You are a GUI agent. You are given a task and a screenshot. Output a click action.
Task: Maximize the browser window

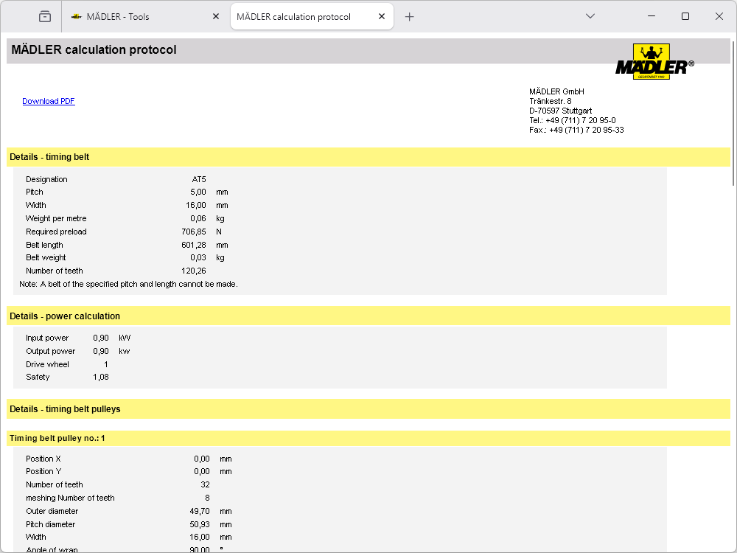685,16
